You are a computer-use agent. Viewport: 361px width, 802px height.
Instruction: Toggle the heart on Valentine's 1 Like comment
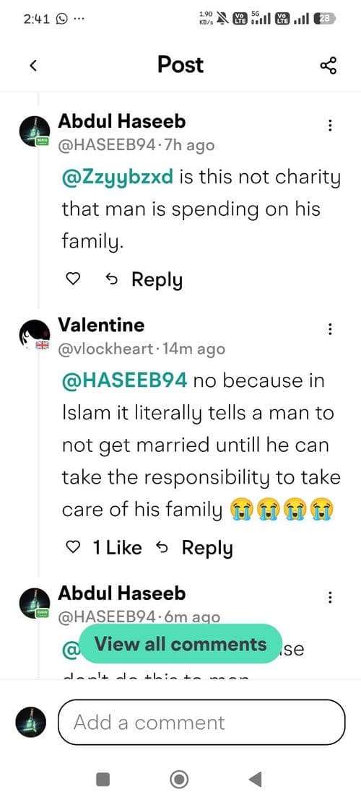[74, 548]
